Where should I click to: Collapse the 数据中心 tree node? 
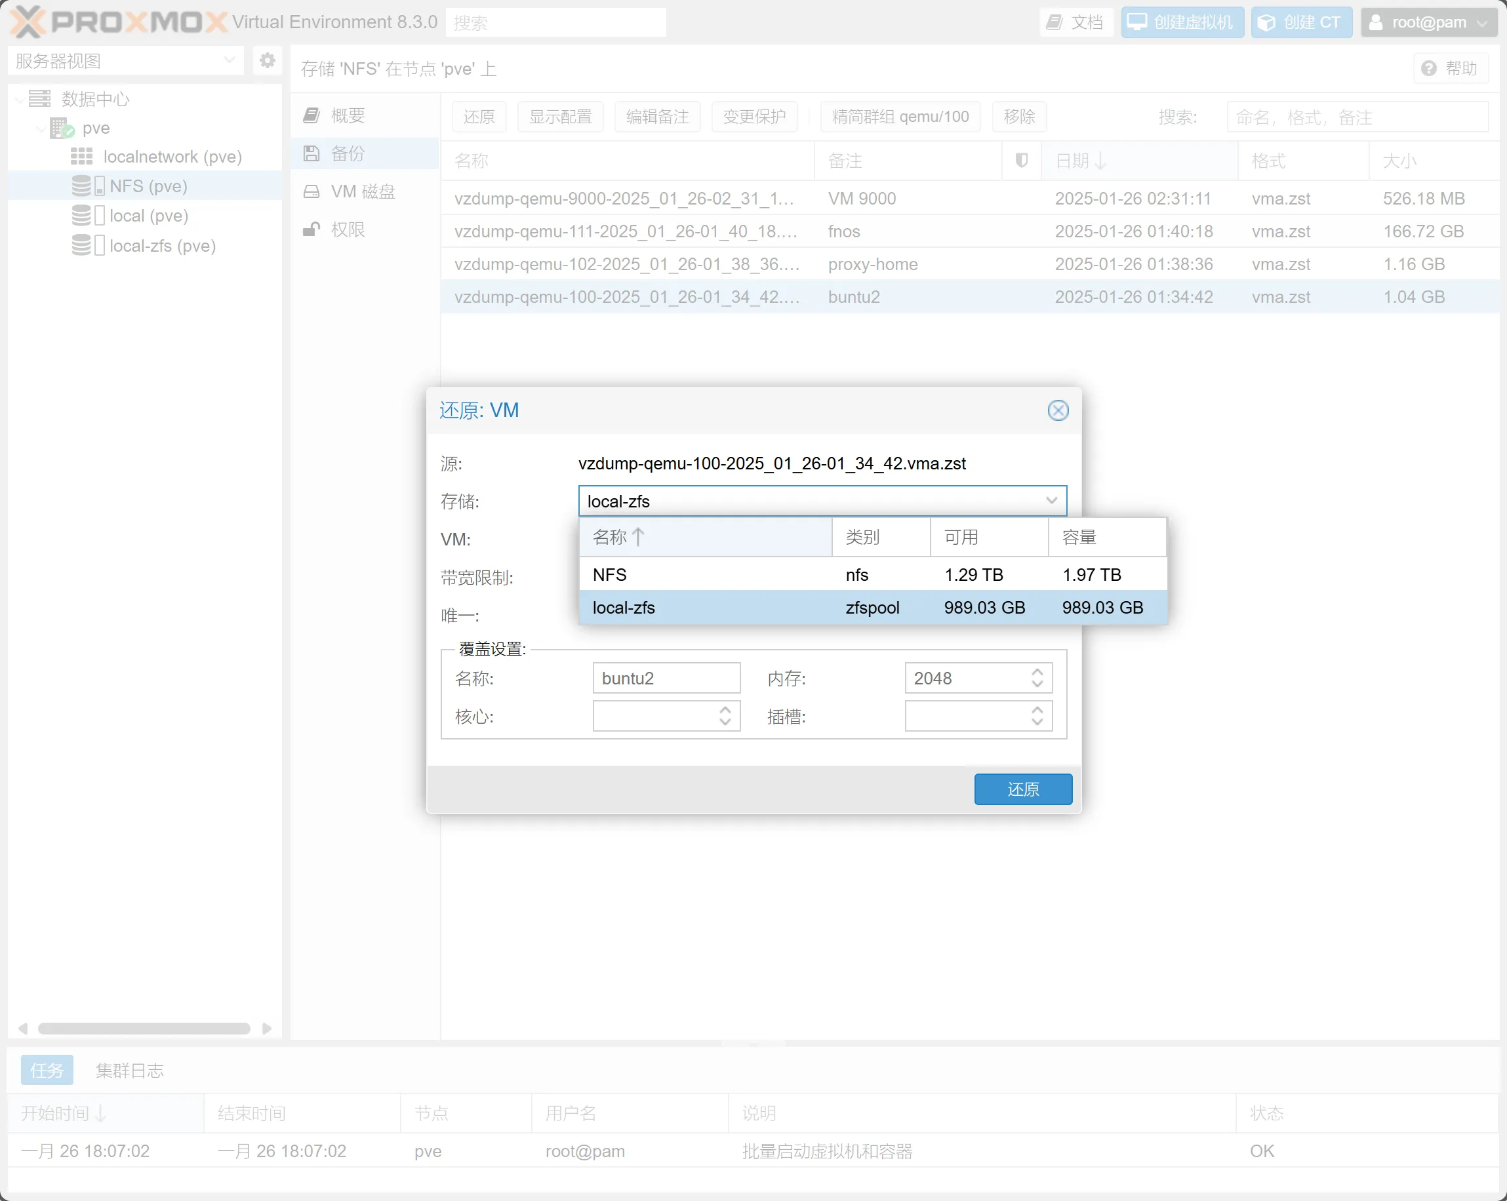point(20,99)
